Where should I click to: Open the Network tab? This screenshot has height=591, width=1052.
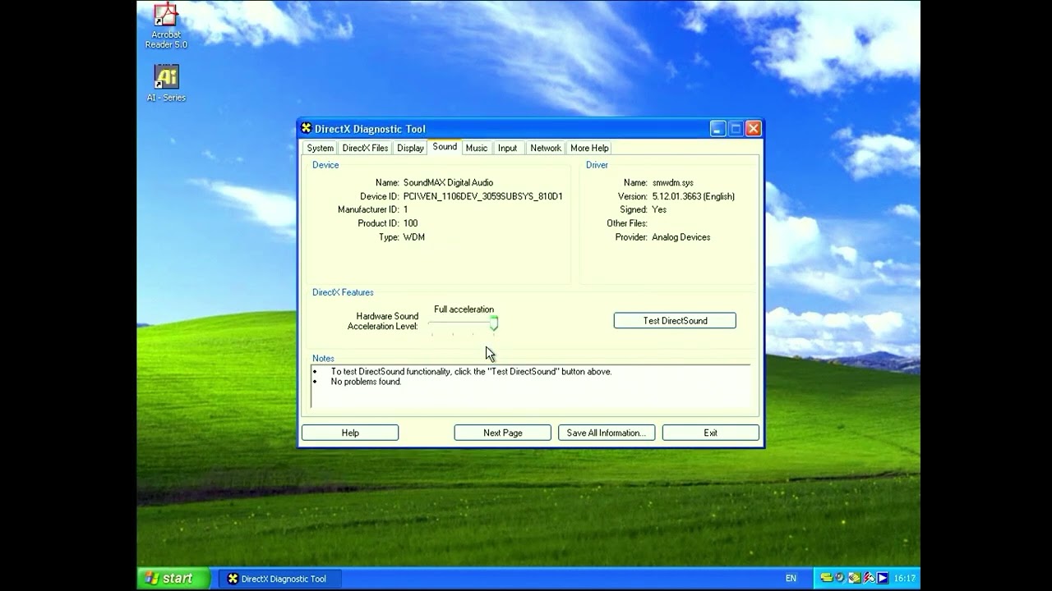(546, 148)
